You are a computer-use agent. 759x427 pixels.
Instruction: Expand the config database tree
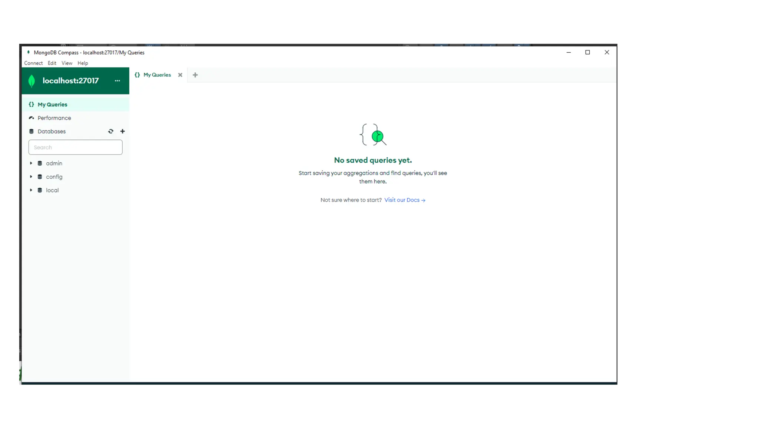[x=31, y=177]
